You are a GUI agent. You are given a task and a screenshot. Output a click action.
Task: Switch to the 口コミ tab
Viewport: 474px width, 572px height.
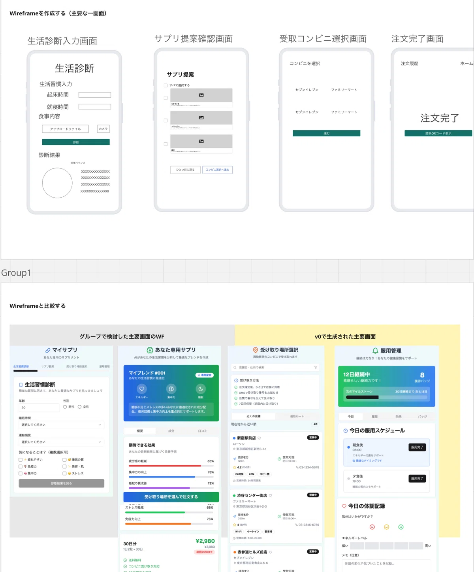click(202, 431)
